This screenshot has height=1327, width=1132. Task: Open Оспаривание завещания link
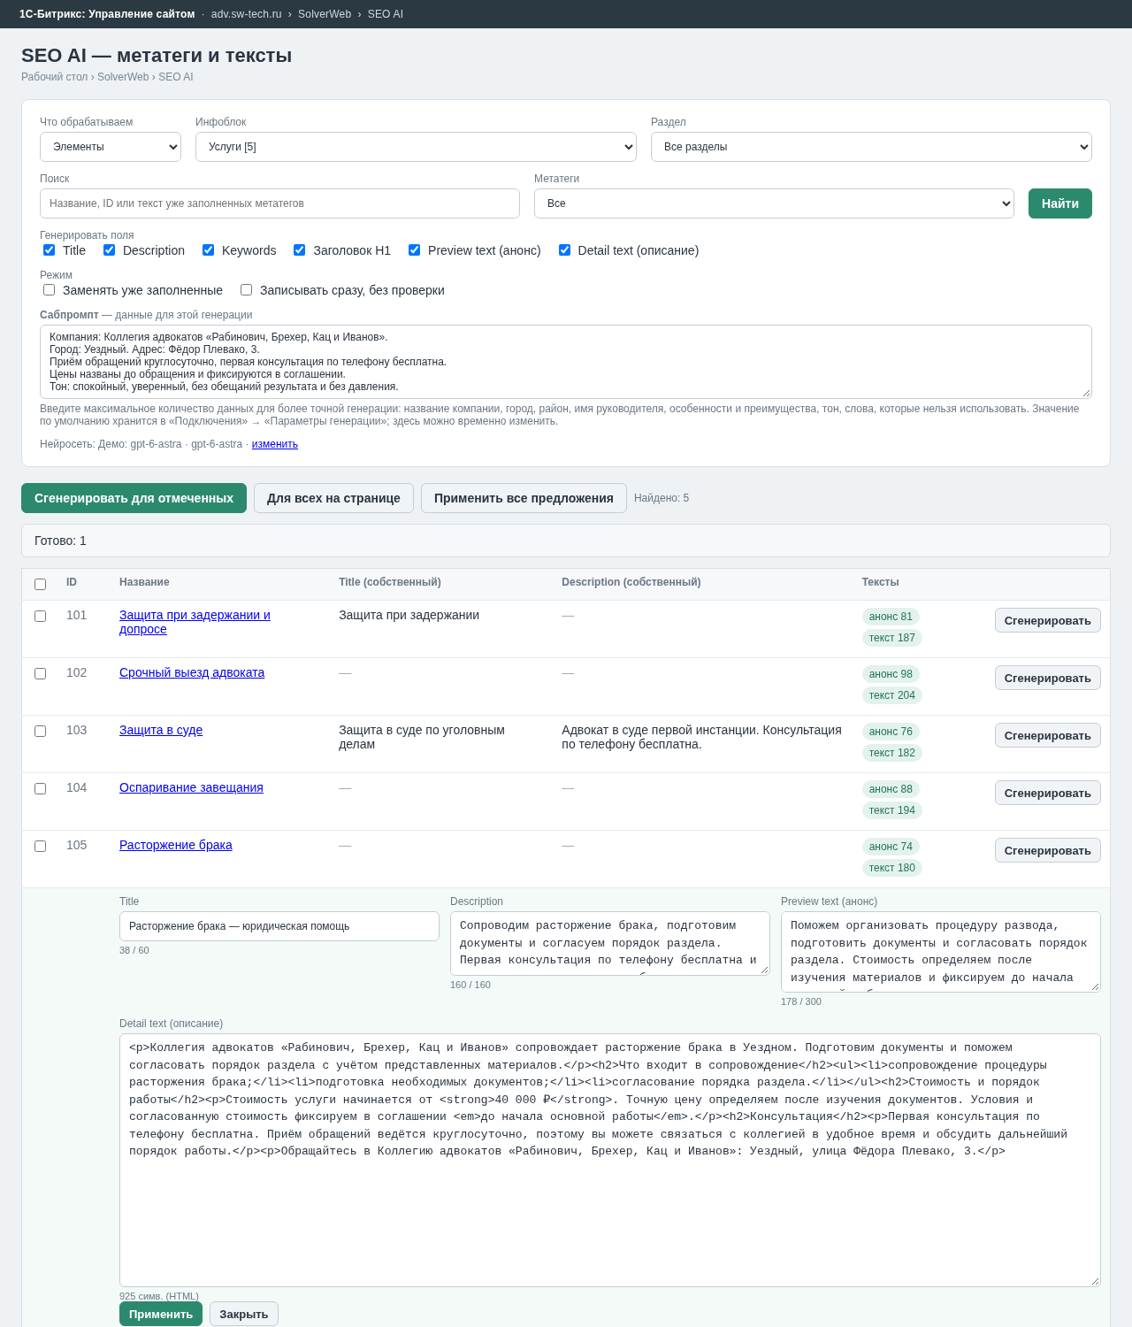pos(191,787)
